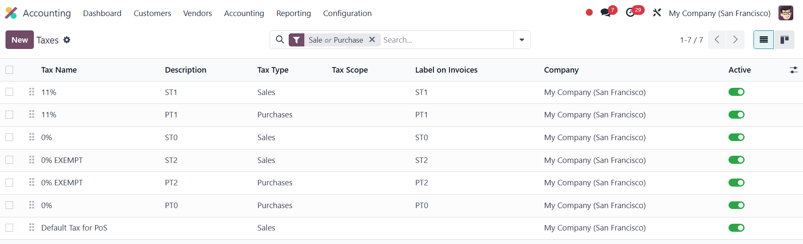This screenshot has width=803, height=244.
Task: Remove the Sale or Purchase filter
Action: coord(372,39)
